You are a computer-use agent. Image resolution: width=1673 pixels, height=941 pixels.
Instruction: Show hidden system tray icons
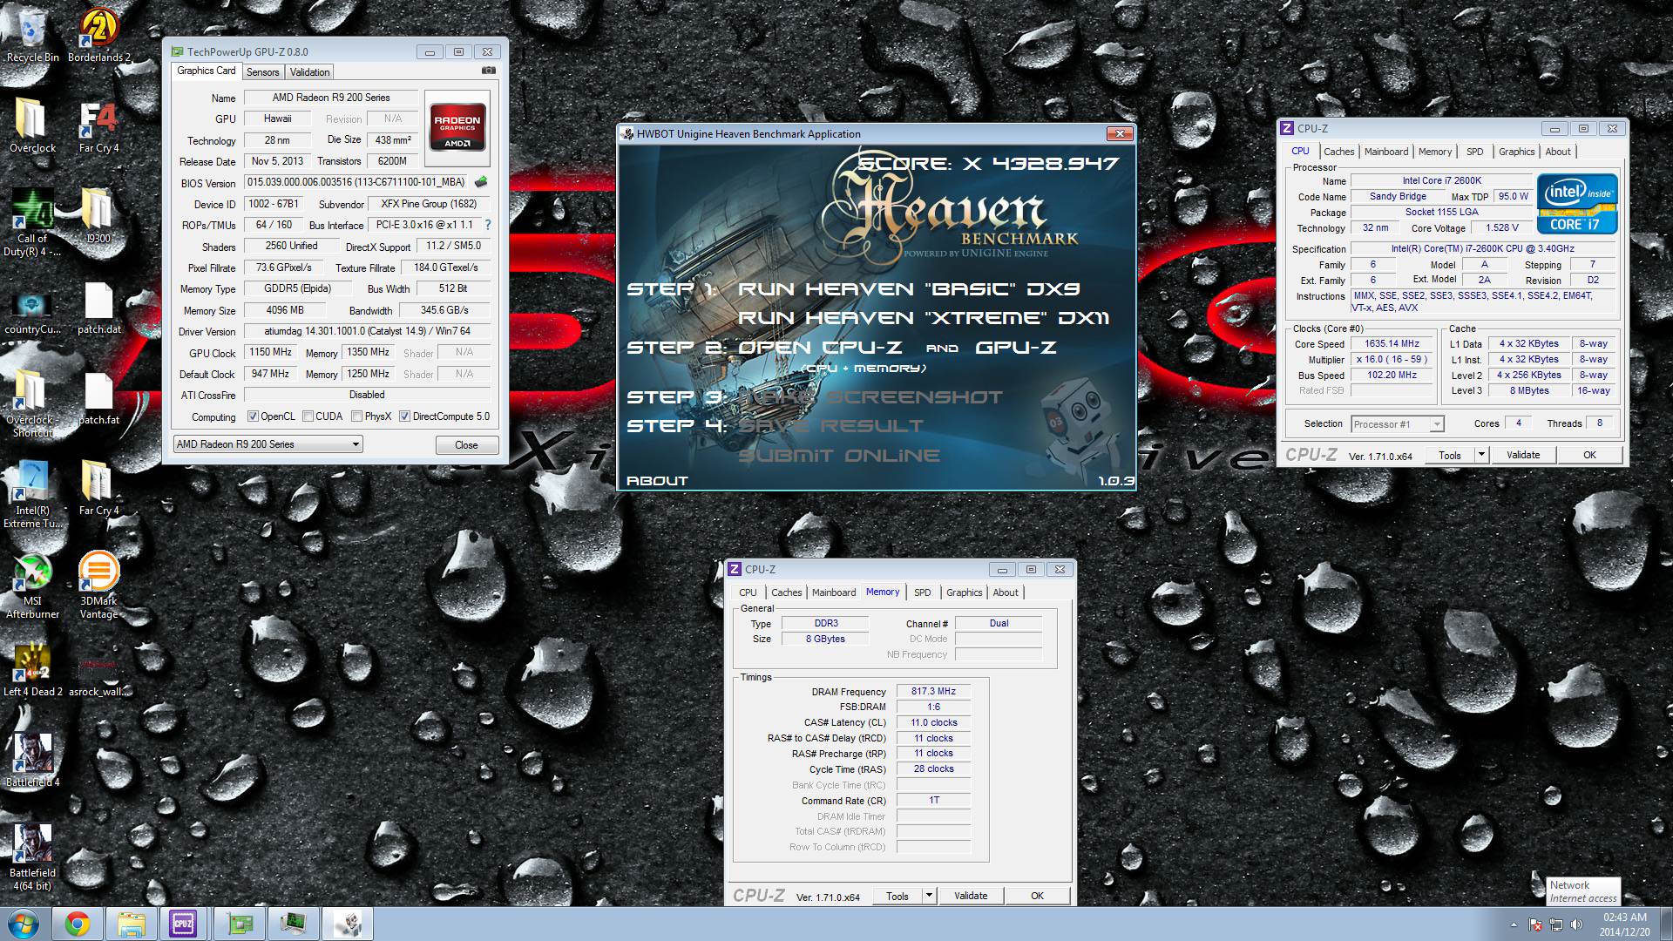pos(1514,924)
